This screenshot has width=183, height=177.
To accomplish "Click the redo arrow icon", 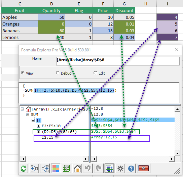I will (x=99, y=168).
